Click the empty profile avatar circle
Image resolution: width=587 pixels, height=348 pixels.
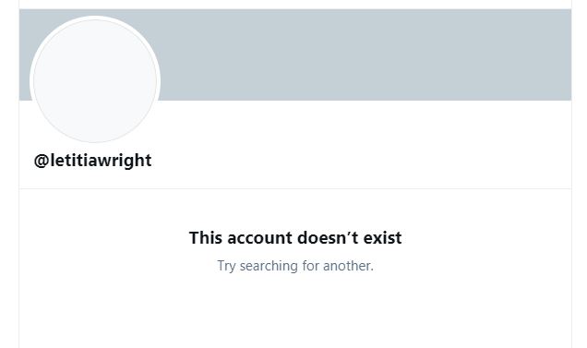(x=95, y=80)
